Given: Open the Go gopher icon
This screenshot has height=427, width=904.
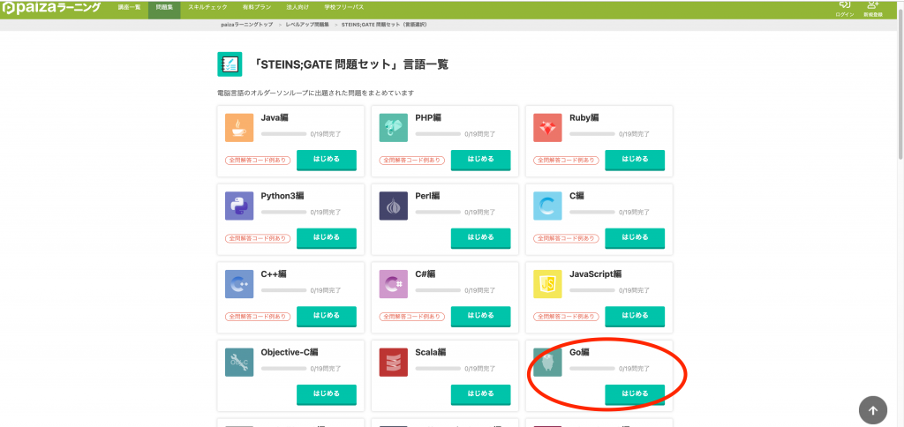Looking at the screenshot, I should pyautogui.click(x=547, y=363).
